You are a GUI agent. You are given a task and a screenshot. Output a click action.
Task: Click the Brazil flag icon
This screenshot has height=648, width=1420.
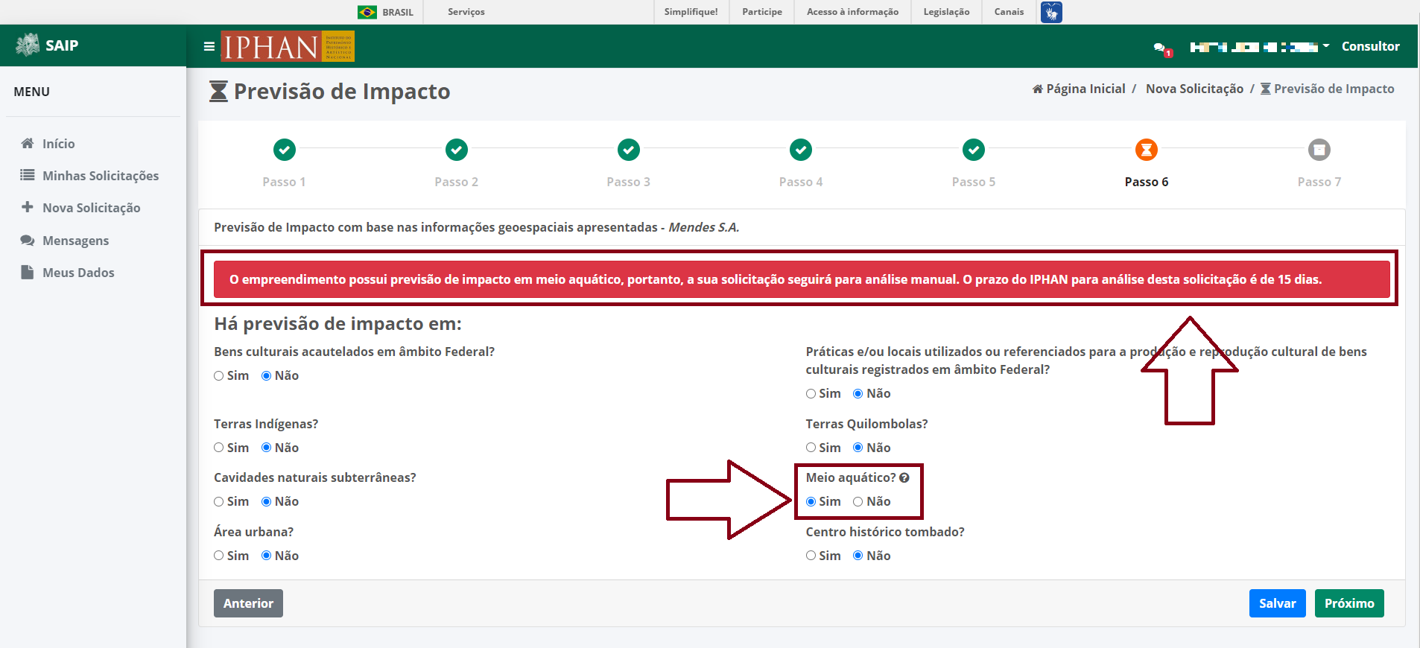click(x=367, y=12)
